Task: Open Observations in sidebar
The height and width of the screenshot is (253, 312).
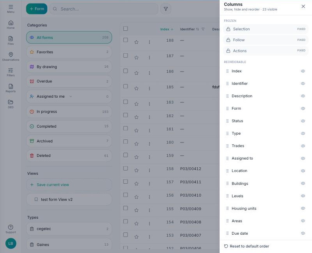Action: (11, 56)
